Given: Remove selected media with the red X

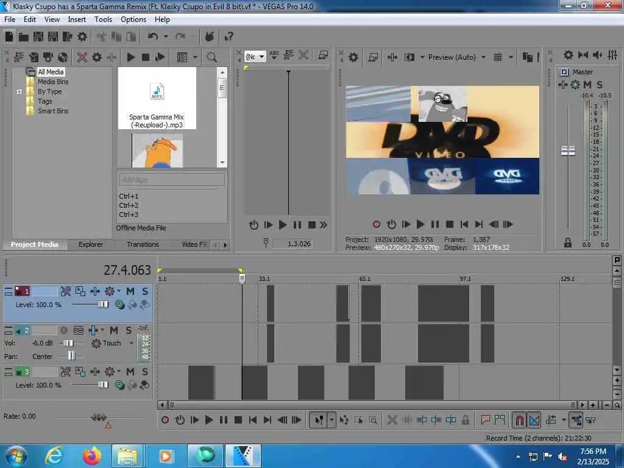Looking at the screenshot, I should click(x=82, y=57).
